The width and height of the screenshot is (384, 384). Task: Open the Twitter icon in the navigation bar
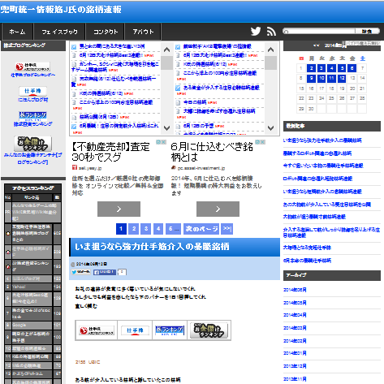click(256, 32)
